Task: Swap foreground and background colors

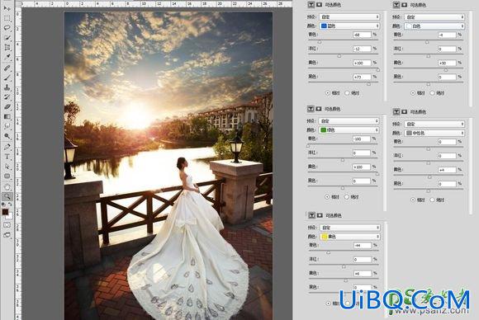Action: (10, 205)
